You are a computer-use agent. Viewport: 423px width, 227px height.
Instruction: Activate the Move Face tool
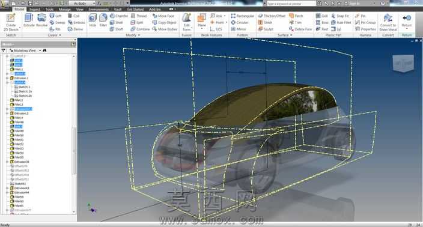[x=163, y=16]
